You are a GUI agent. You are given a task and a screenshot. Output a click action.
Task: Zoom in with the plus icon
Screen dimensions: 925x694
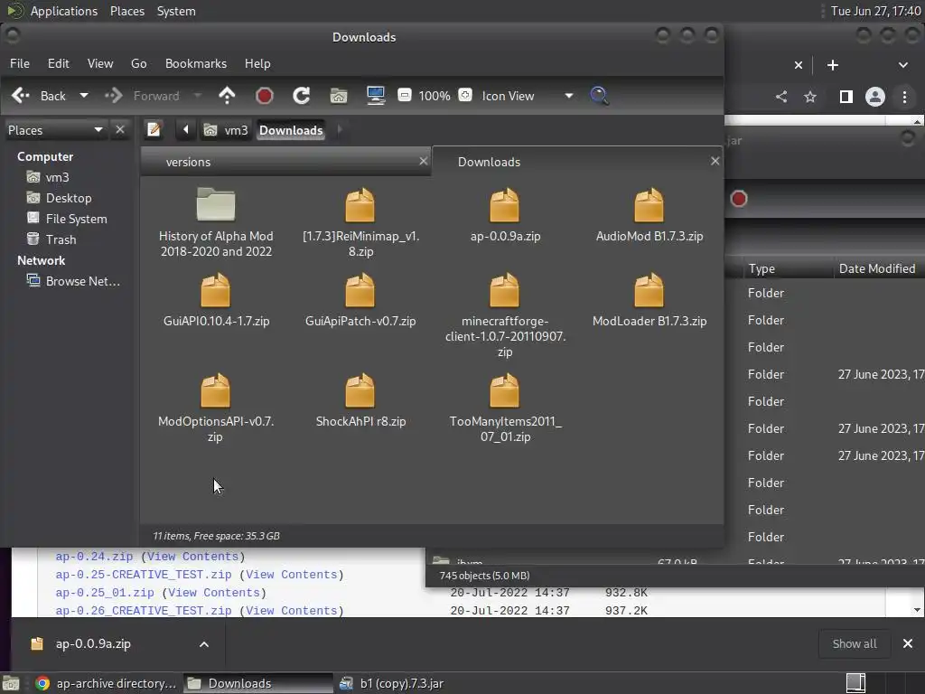click(465, 95)
